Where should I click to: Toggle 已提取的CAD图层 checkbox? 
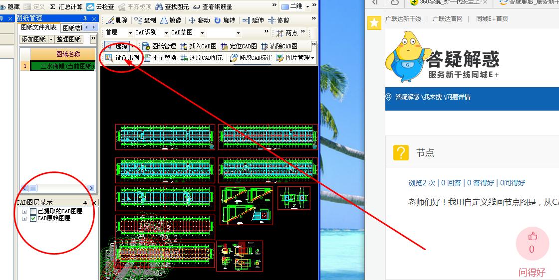33,211
